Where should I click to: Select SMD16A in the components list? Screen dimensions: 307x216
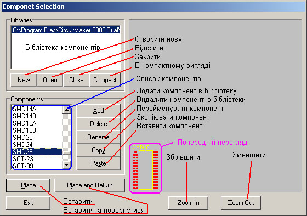(x=37, y=123)
